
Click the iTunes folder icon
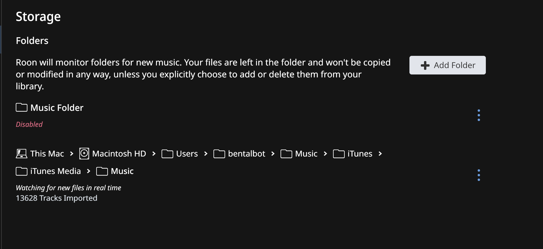(339, 154)
